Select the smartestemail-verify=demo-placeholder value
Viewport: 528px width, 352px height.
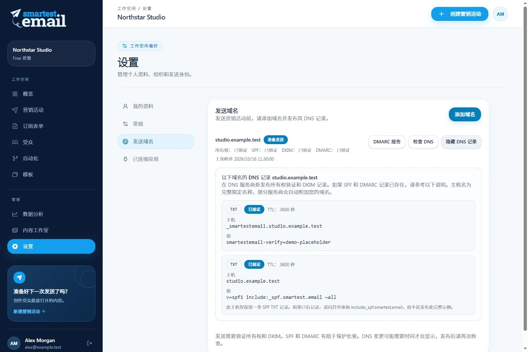tap(278, 242)
